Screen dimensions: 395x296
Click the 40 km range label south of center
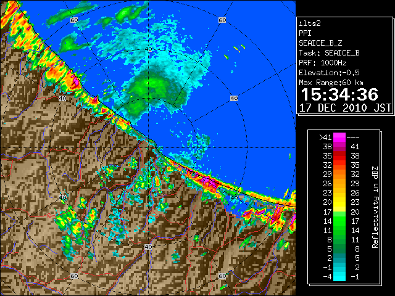[148, 247]
